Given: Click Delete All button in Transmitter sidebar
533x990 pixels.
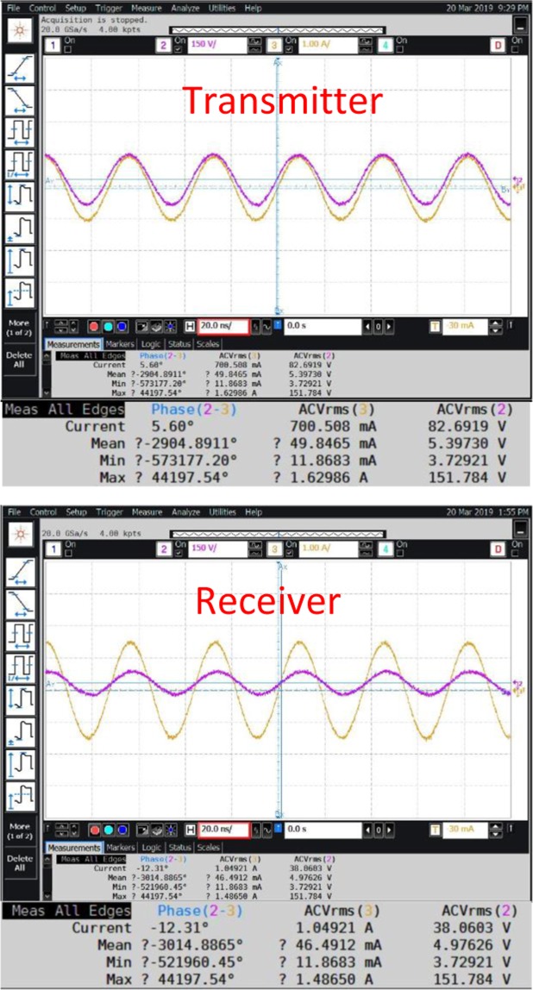Looking at the screenshot, I should 19,359.
